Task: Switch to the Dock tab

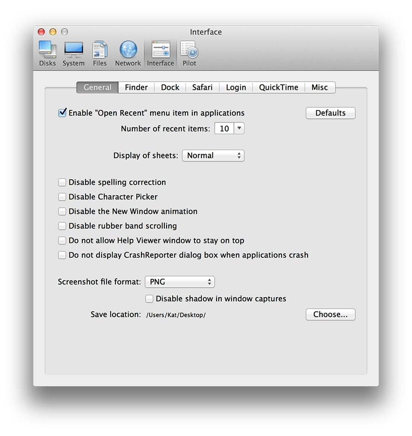Action: (x=170, y=87)
